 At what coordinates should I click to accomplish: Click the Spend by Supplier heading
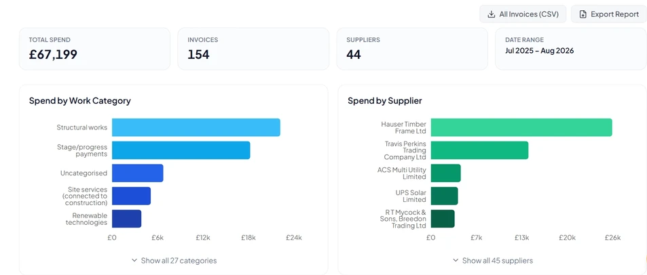click(384, 101)
